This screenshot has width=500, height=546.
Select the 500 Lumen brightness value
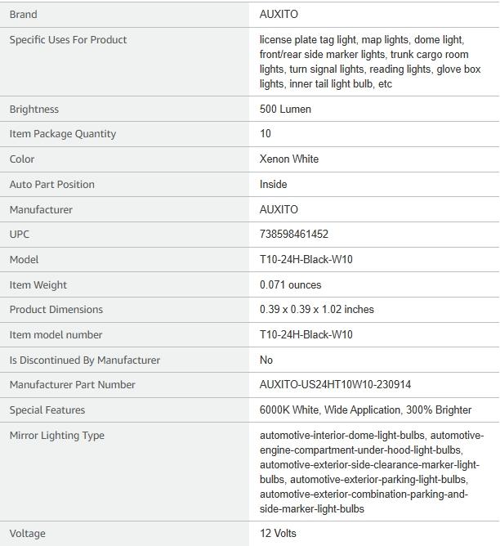click(285, 109)
